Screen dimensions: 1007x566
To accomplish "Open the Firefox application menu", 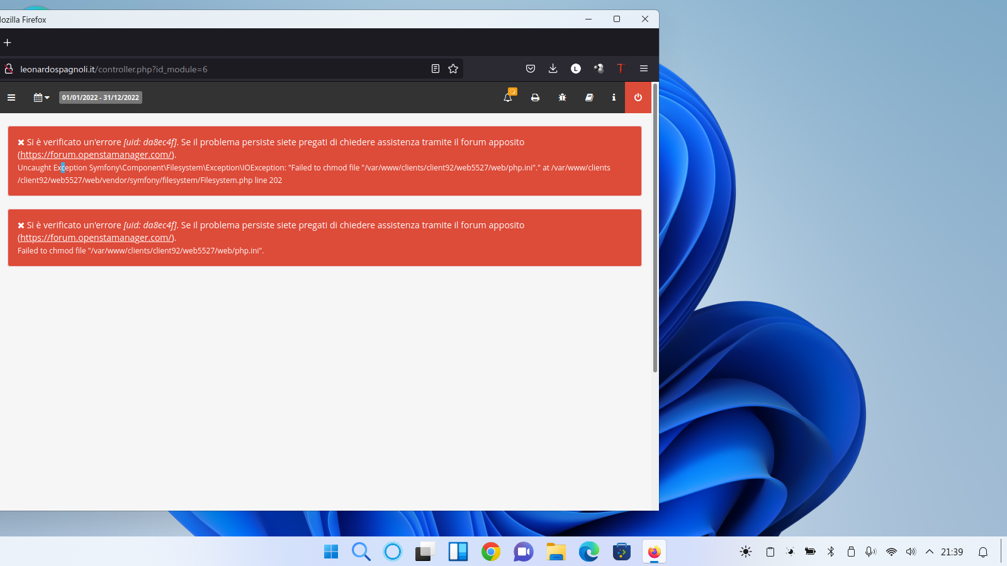I will click(x=644, y=69).
